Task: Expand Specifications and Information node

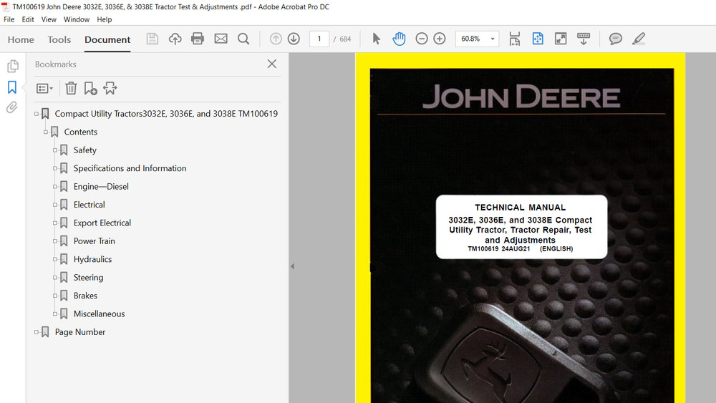Action: pos(55,168)
